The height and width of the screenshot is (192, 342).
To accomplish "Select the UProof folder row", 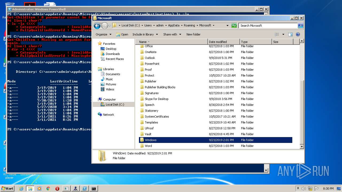I will pos(216,128).
